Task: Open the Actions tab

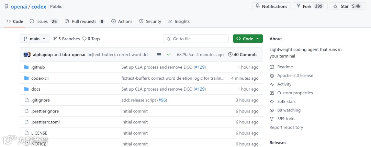Action: click(122, 22)
